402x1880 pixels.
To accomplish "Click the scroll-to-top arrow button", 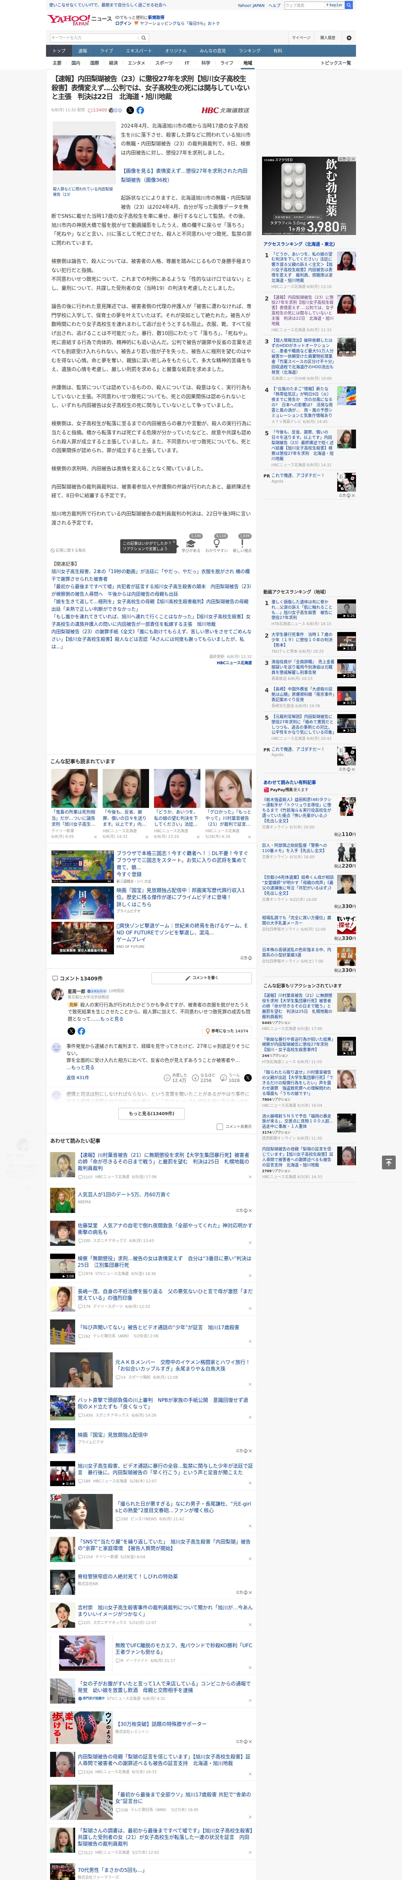I will 388,1162.
